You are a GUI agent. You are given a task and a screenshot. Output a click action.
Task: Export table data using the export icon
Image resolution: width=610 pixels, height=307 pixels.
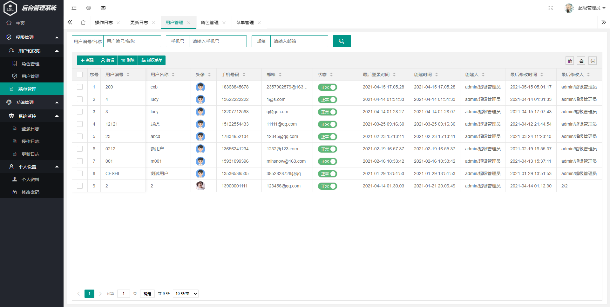click(x=581, y=61)
